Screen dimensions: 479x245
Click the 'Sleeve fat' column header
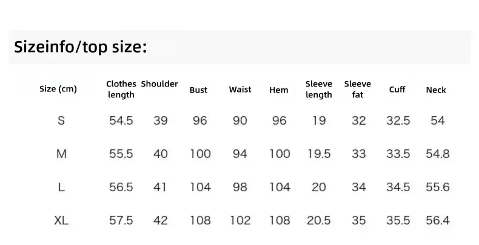tap(357, 90)
